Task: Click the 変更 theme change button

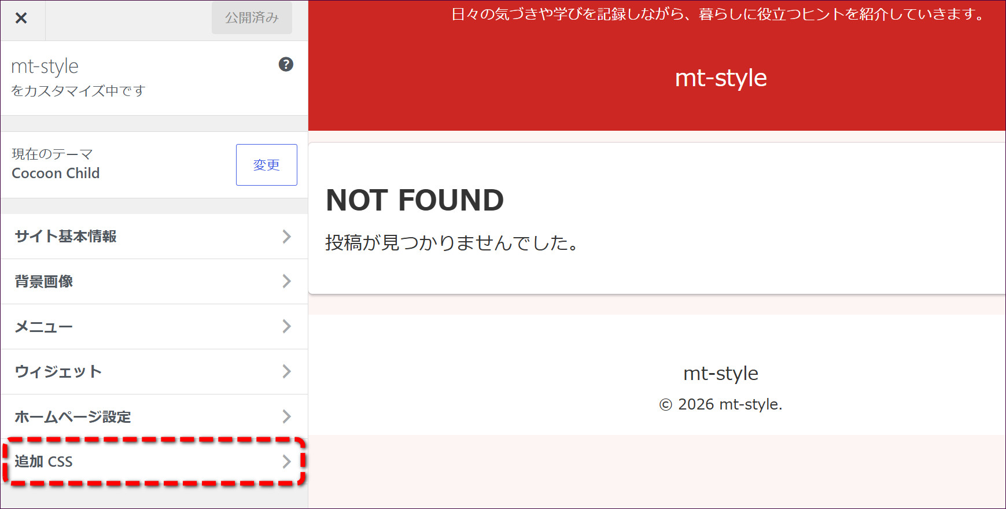Action: tap(267, 165)
